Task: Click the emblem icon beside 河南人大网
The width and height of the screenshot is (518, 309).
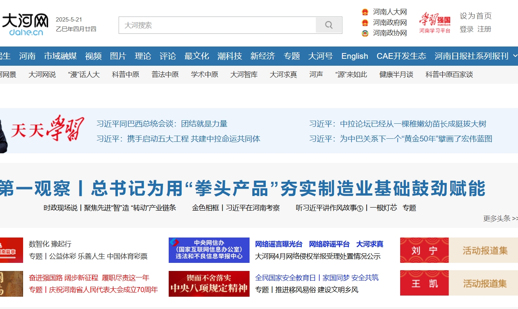Action: 365,12
